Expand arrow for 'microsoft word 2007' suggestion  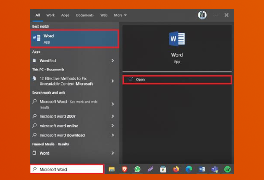(113, 116)
